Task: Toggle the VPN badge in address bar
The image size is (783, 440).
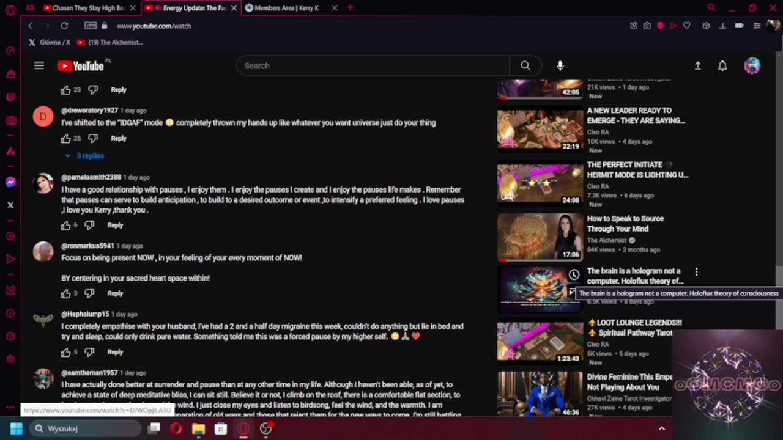Action: (91, 26)
